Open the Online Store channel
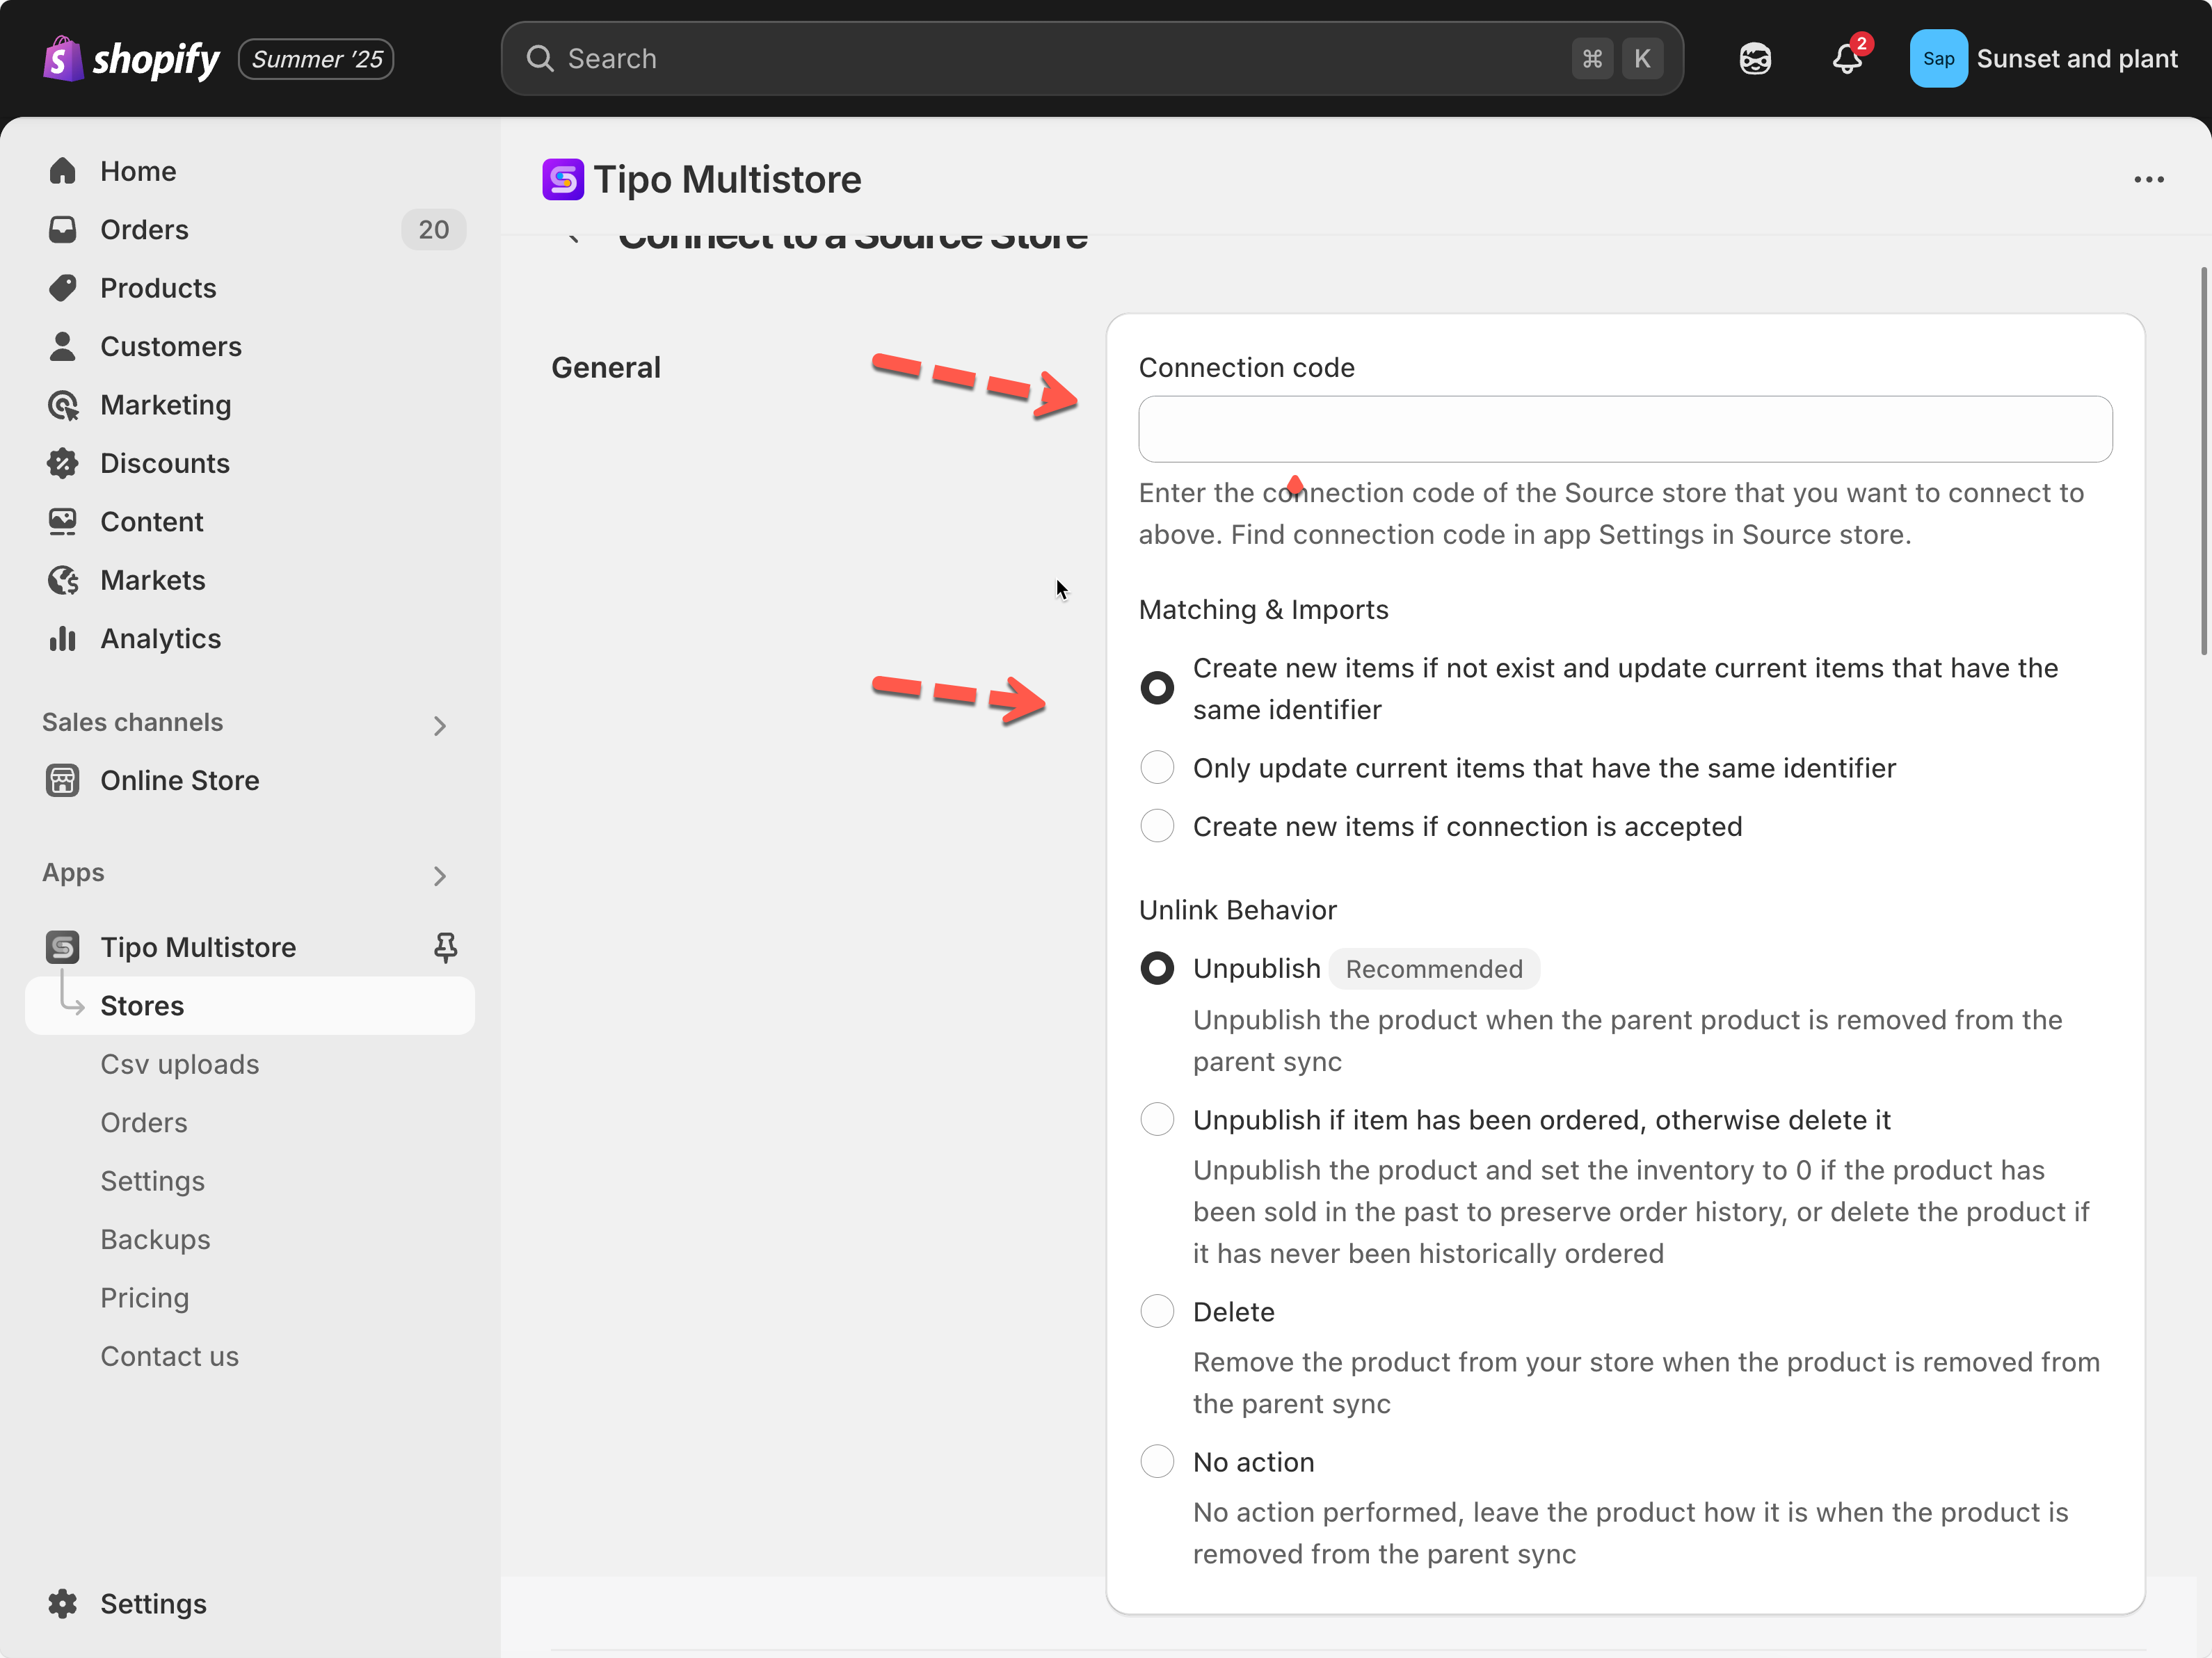 pyautogui.click(x=179, y=780)
